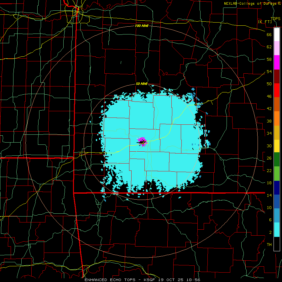Click the legend value '66'
This screenshot has width=282, height=282.
[x=269, y=34]
